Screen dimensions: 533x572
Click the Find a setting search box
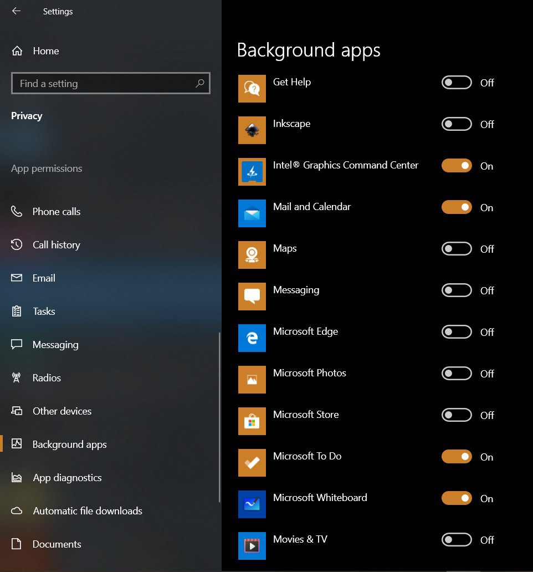coord(111,83)
